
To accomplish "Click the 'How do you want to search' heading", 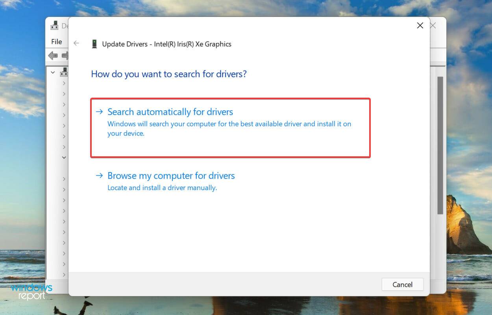I will point(169,74).
